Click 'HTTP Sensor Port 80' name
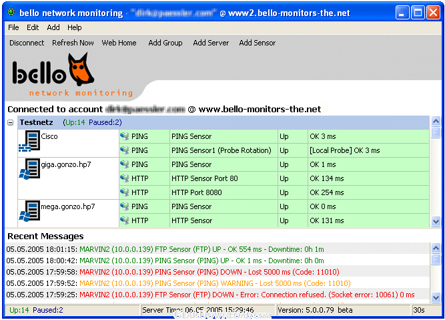This screenshot has height=320, width=445. [205, 178]
